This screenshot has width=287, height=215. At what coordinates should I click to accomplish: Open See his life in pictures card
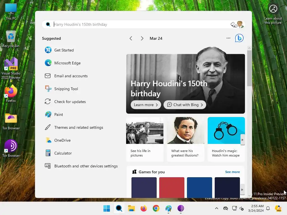145,139
